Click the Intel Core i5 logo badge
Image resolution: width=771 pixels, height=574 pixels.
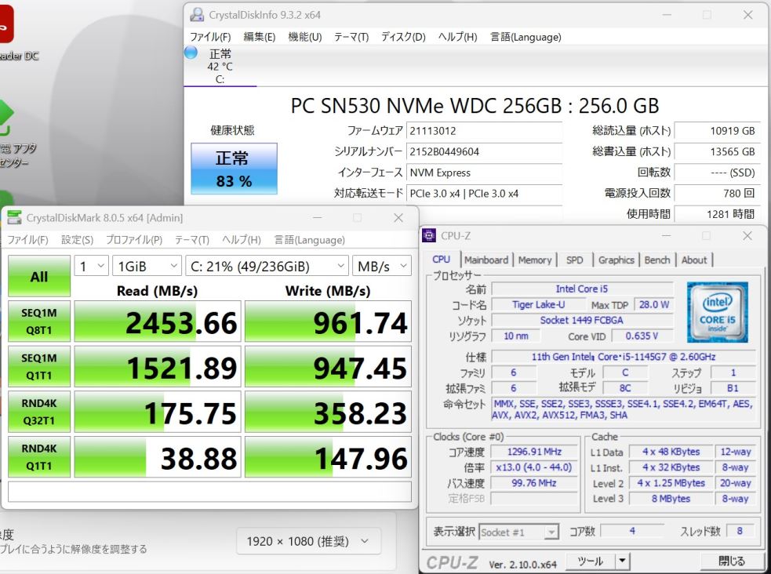(718, 312)
